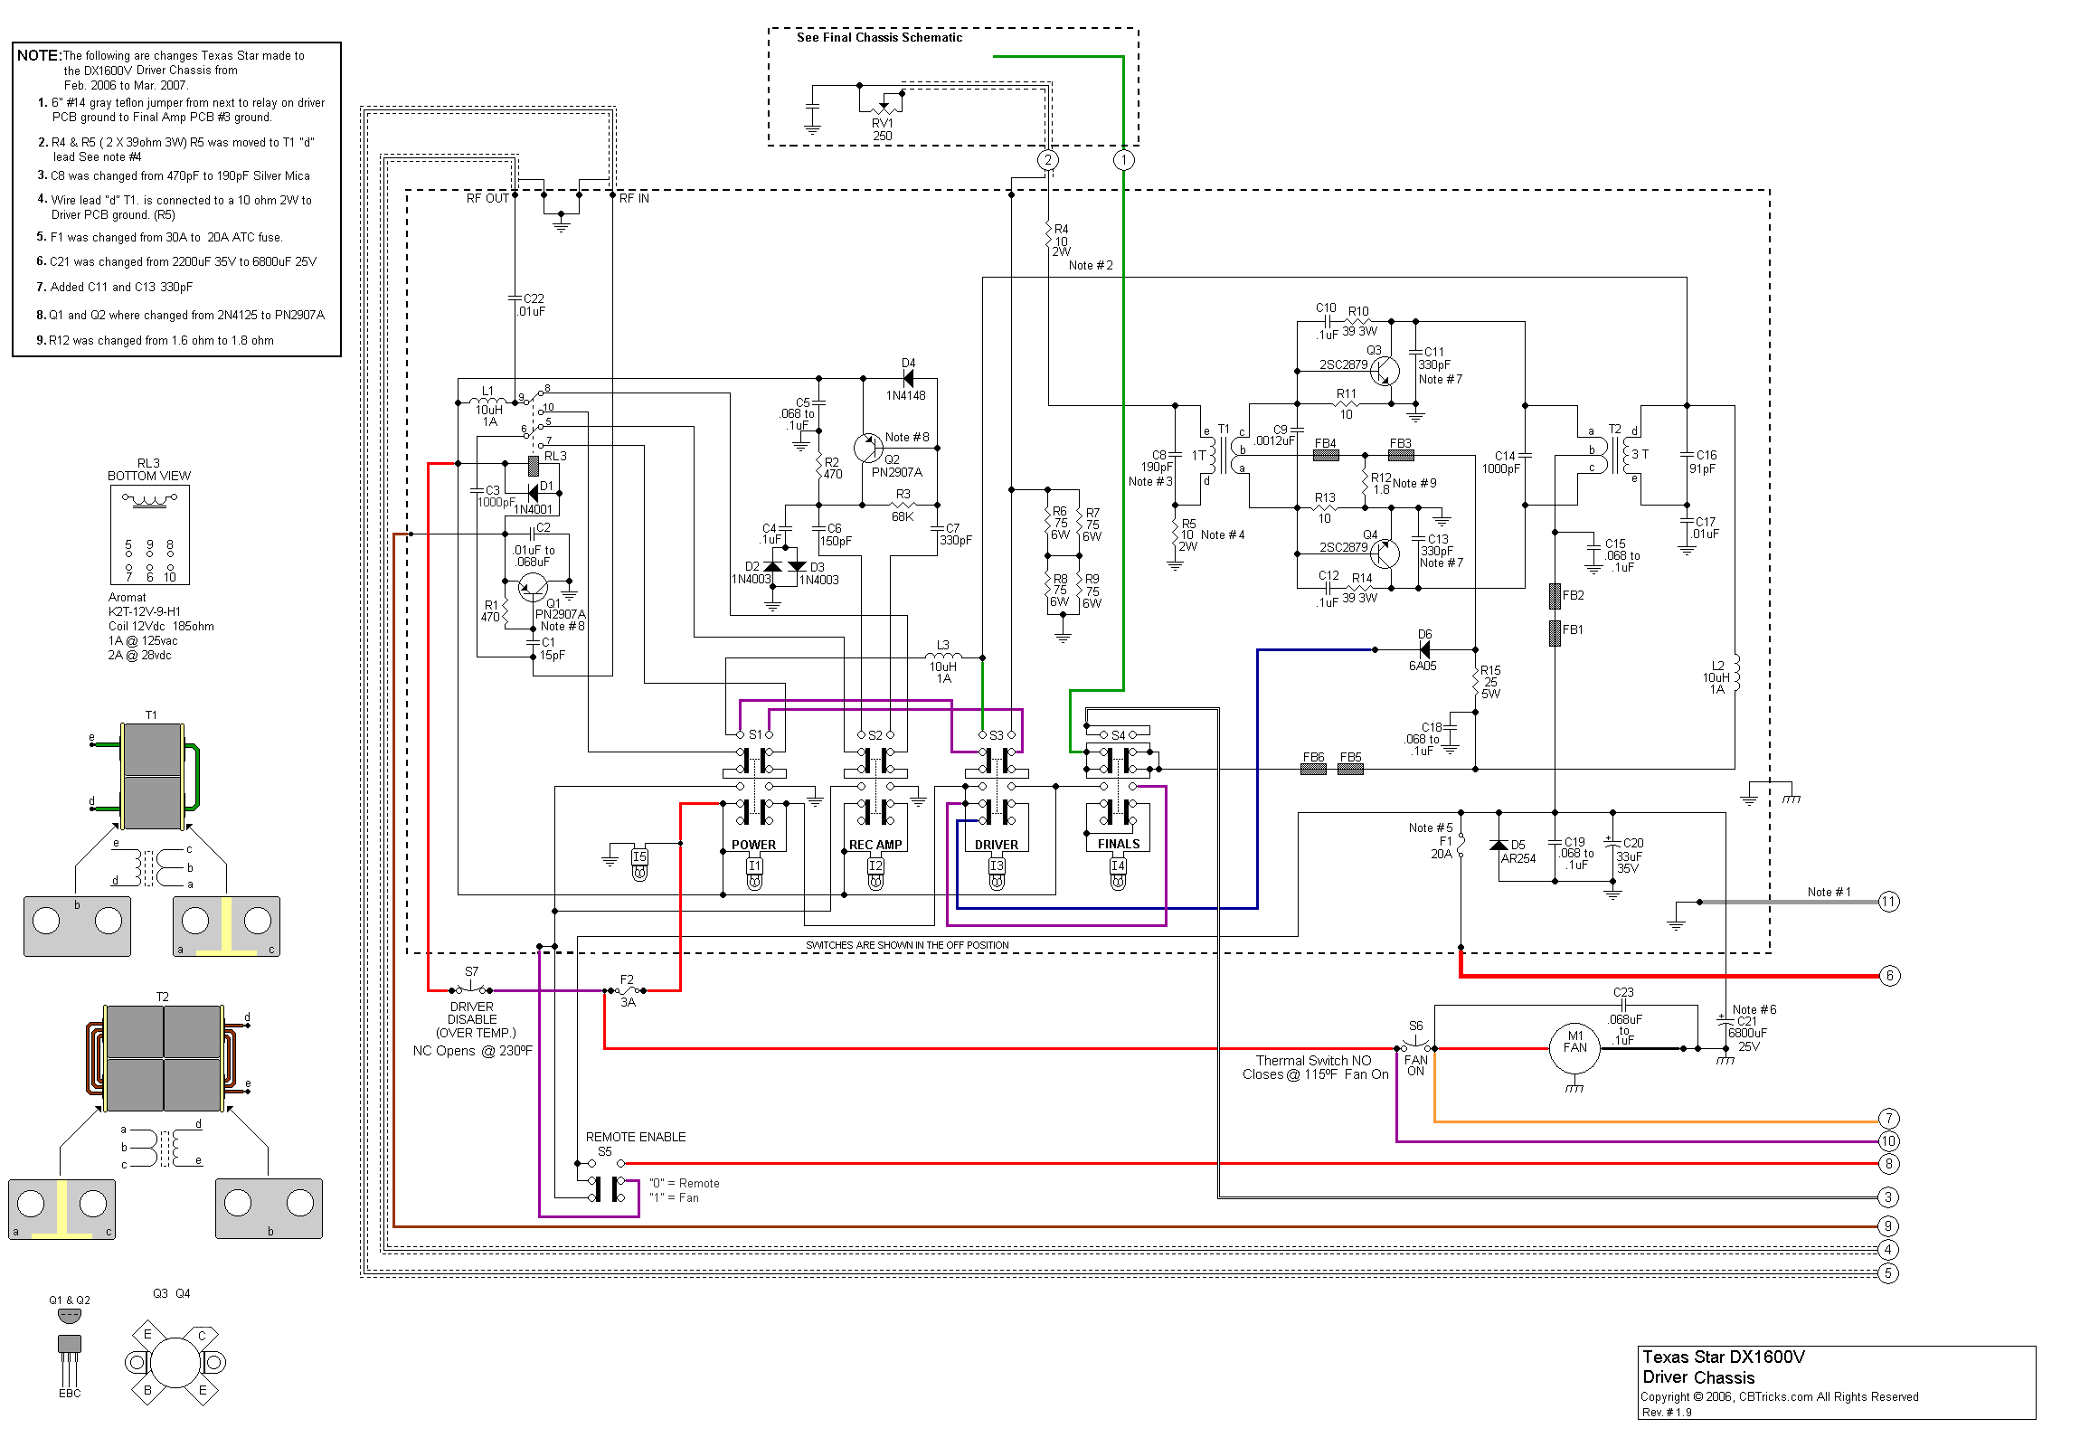
Task: Click circled connector number 11
Action: pyautogui.click(x=1888, y=902)
